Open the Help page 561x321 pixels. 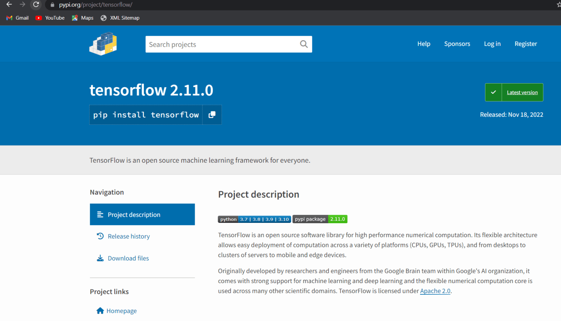pyautogui.click(x=424, y=43)
